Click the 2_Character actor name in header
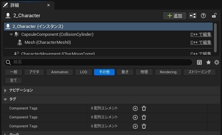The height and width of the screenshot is (135, 222). pos(27,16)
